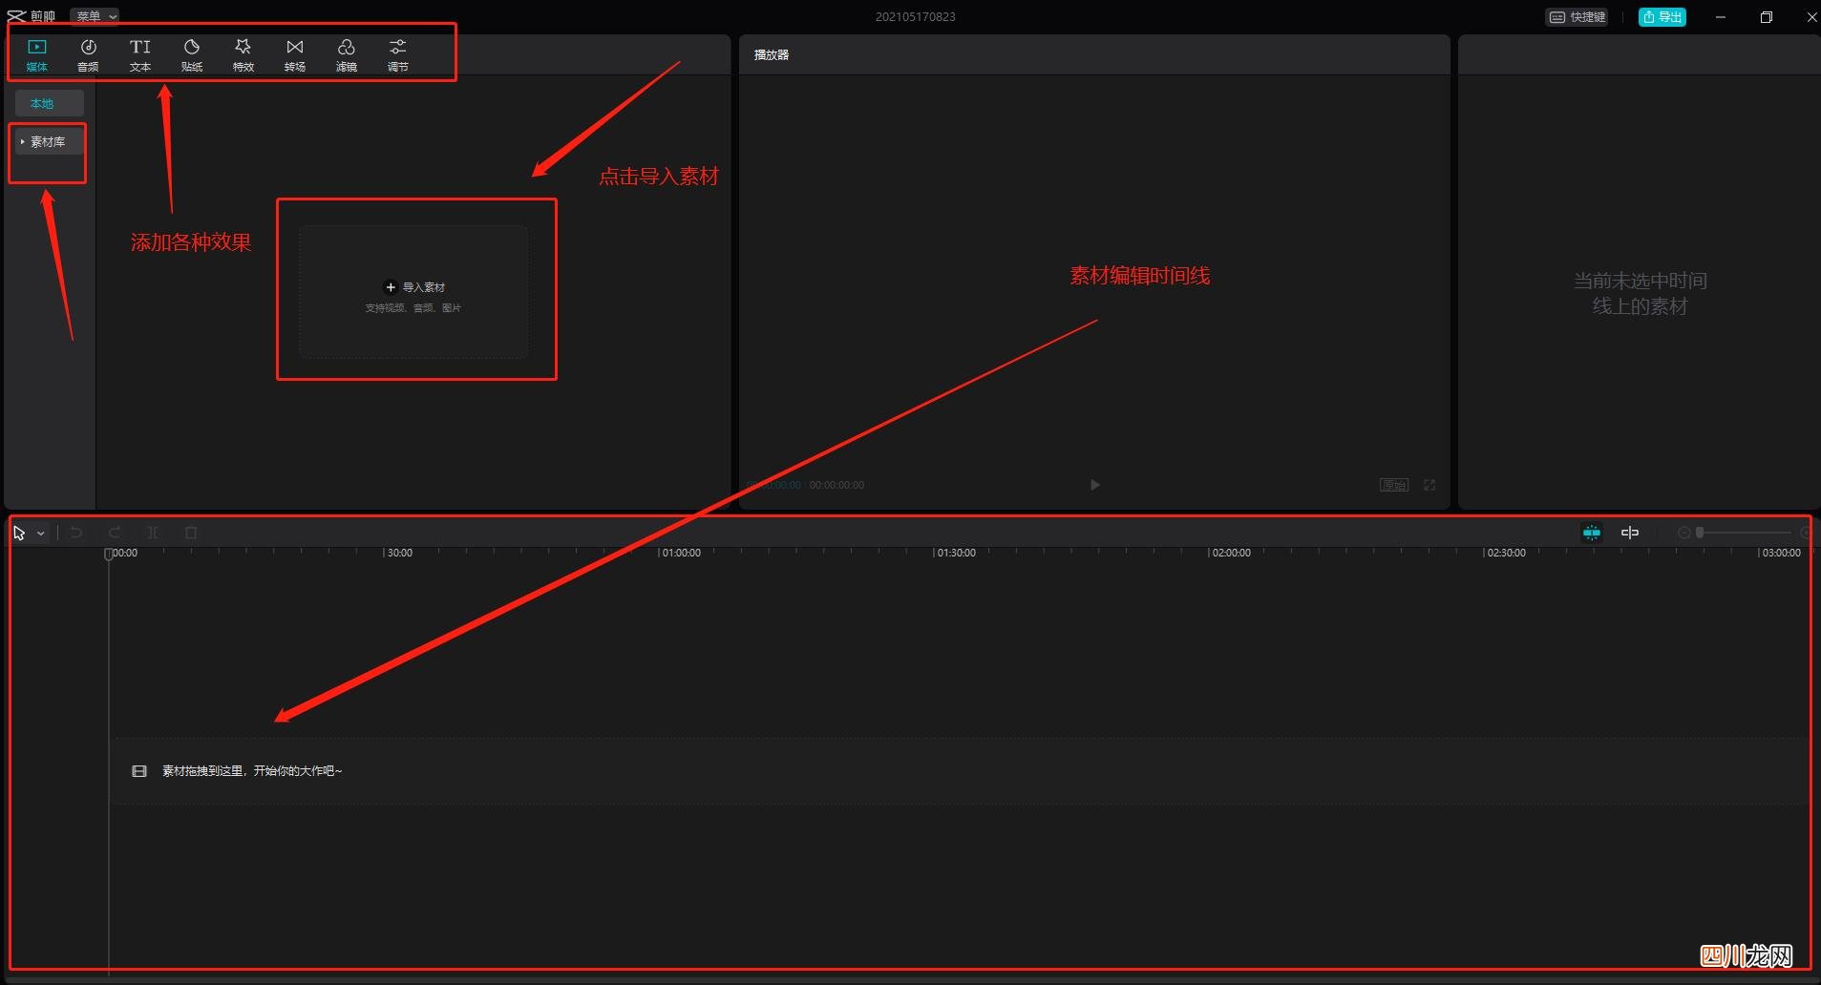The height and width of the screenshot is (985, 1821).
Task: Click the 02:00:00 mark on timeline ruler
Action: click(1231, 553)
